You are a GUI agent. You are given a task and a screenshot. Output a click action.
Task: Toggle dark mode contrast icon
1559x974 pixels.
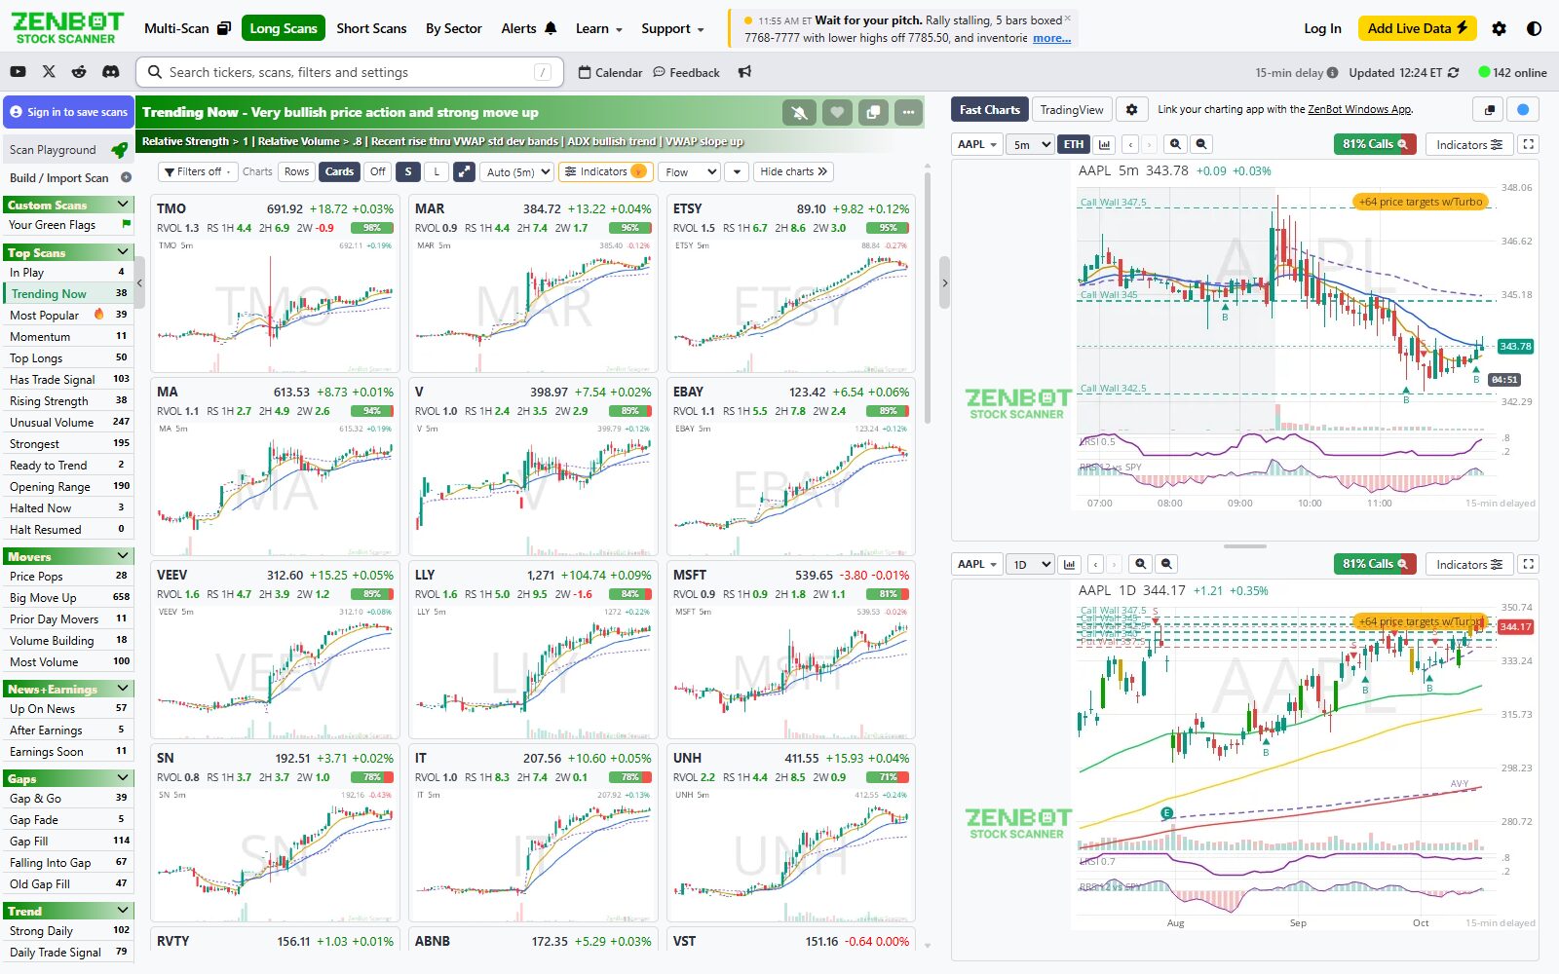(1534, 28)
